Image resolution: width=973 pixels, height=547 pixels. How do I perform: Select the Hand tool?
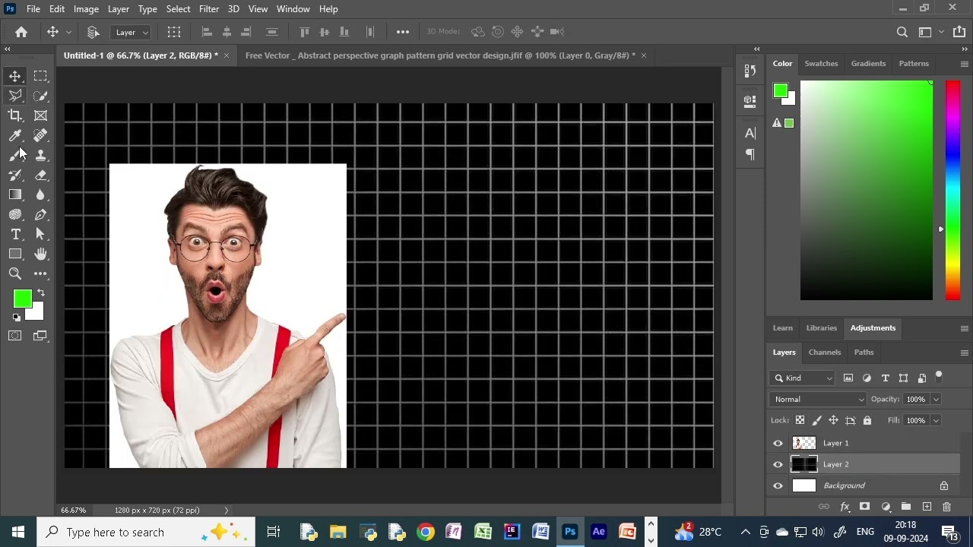[41, 254]
